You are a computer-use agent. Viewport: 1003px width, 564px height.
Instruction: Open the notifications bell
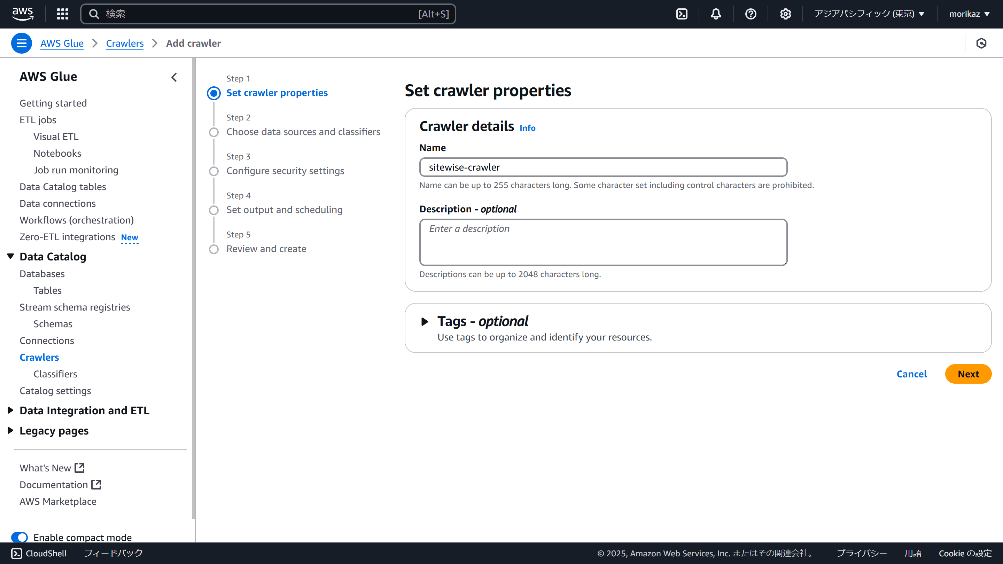(716, 14)
